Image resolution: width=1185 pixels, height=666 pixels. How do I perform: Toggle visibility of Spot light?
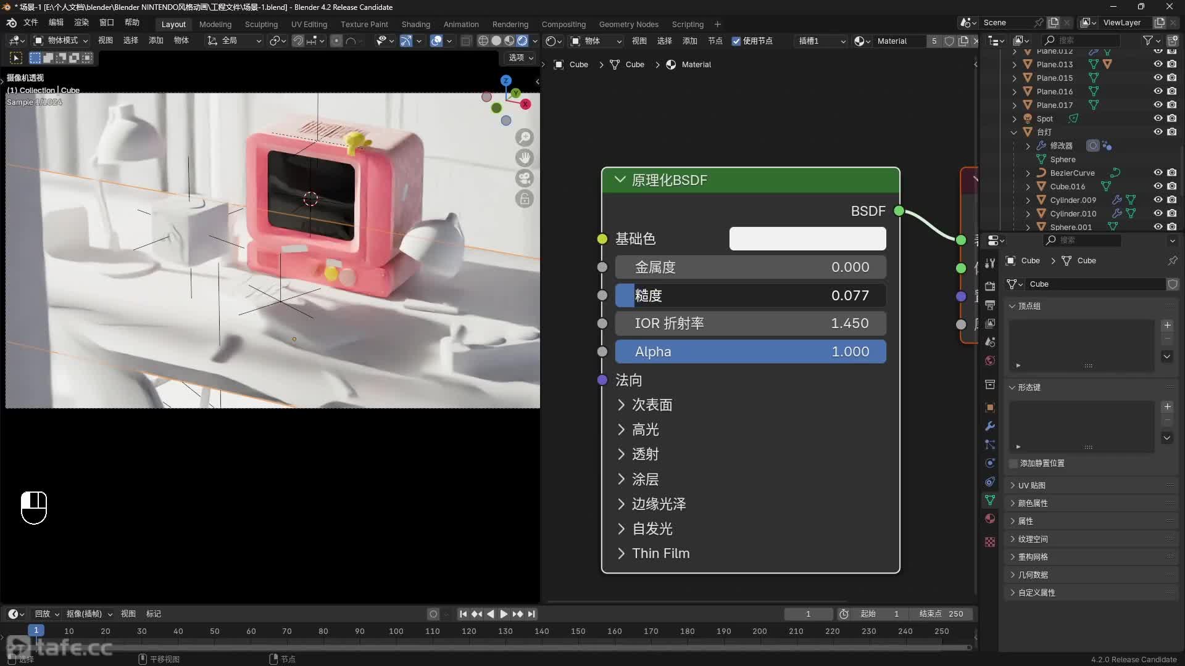(1158, 118)
